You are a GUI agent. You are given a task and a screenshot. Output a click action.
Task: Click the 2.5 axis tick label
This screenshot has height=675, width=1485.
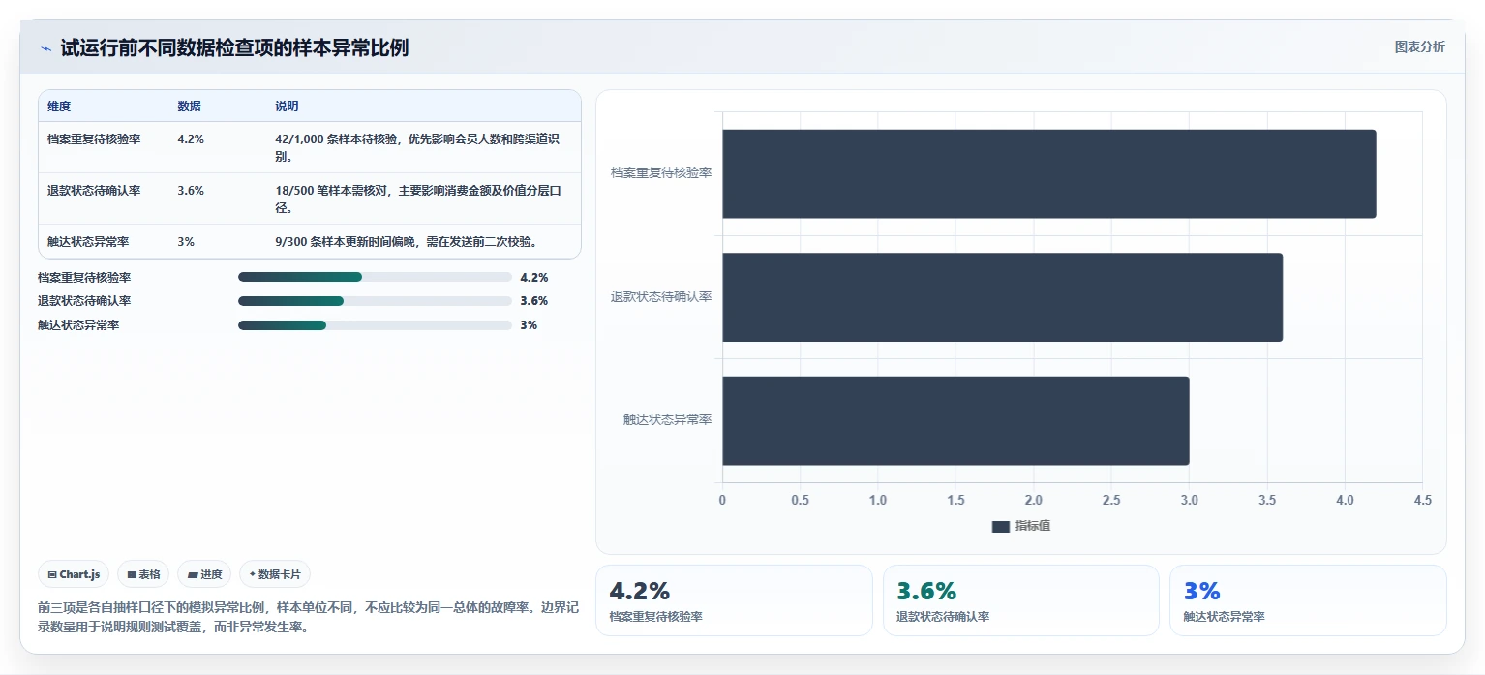click(1111, 500)
